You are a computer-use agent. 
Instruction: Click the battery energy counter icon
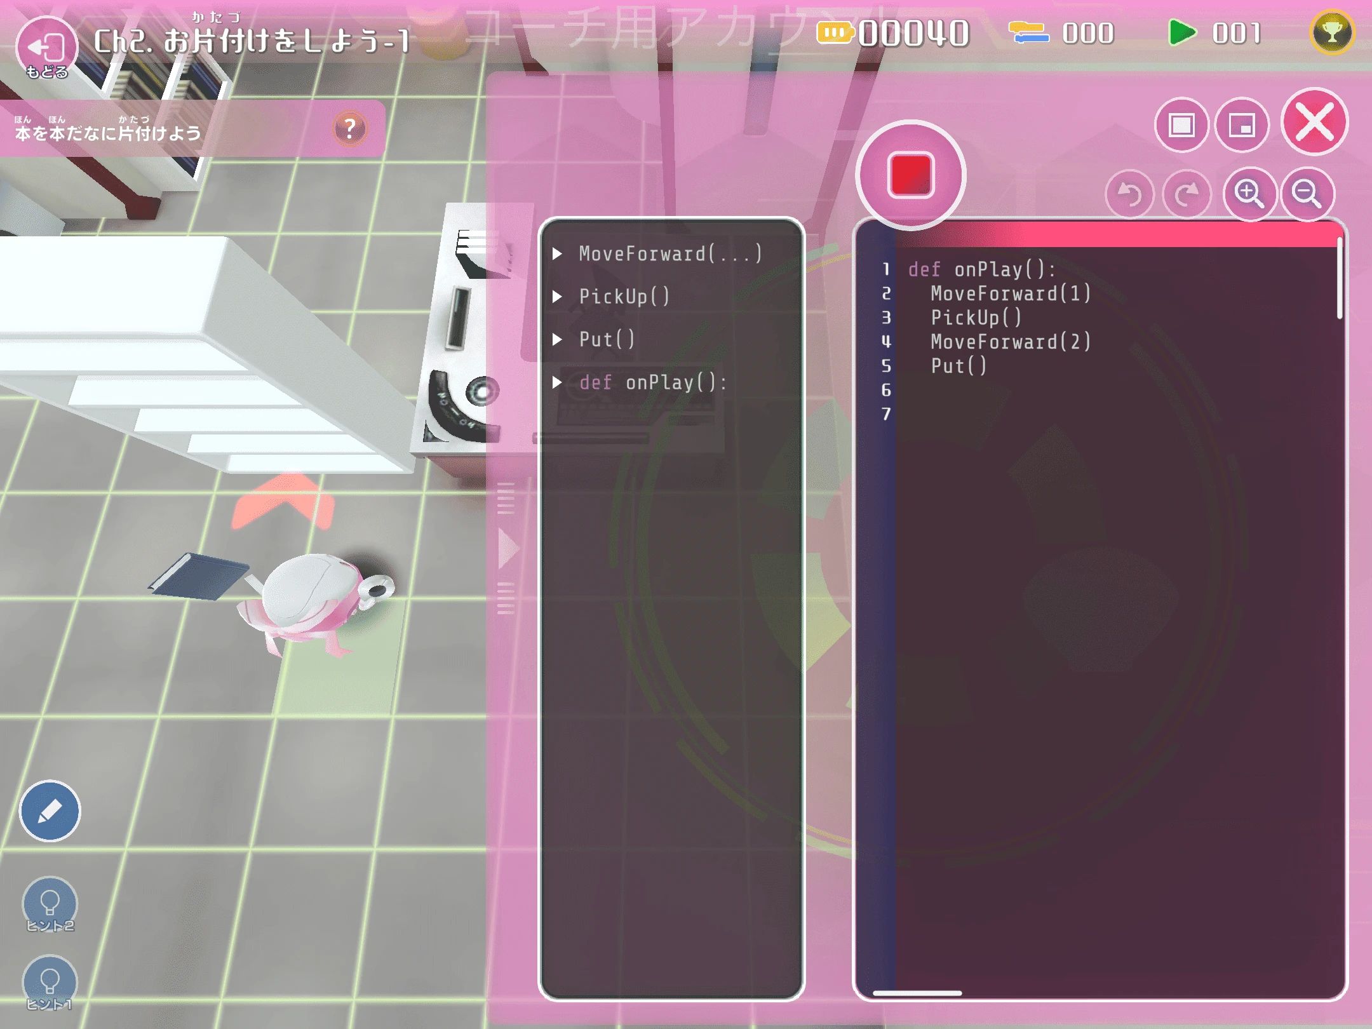coord(837,30)
